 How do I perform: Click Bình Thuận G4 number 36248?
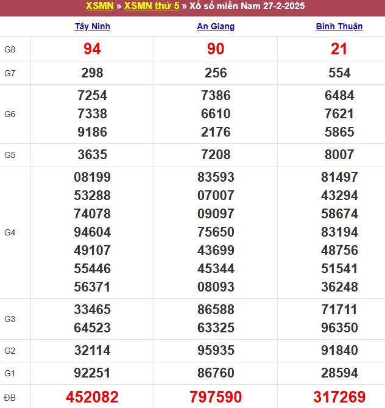pyautogui.click(x=339, y=287)
